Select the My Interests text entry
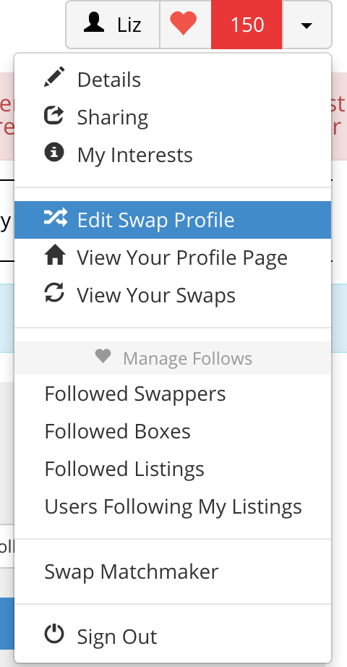This screenshot has height=667, width=347. (134, 156)
